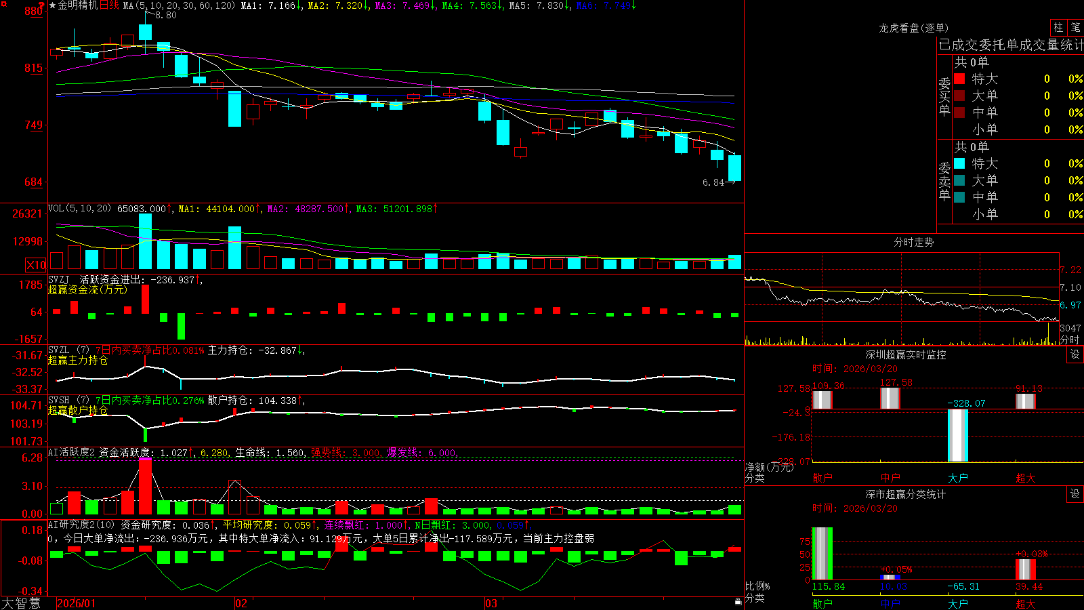Screen dimensions: 1084x610
Task: Click the 当前主力控盘弱 status text
Action: click(x=559, y=538)
